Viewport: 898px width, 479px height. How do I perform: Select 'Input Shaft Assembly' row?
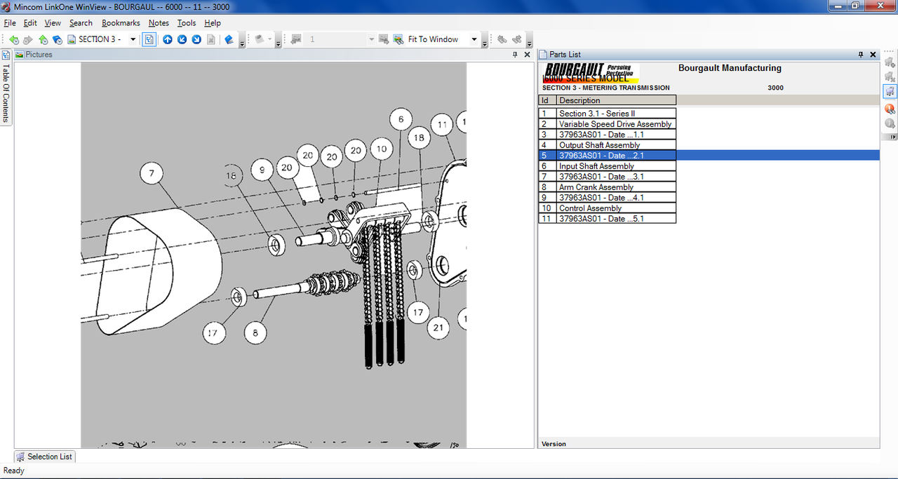(608, 166)
